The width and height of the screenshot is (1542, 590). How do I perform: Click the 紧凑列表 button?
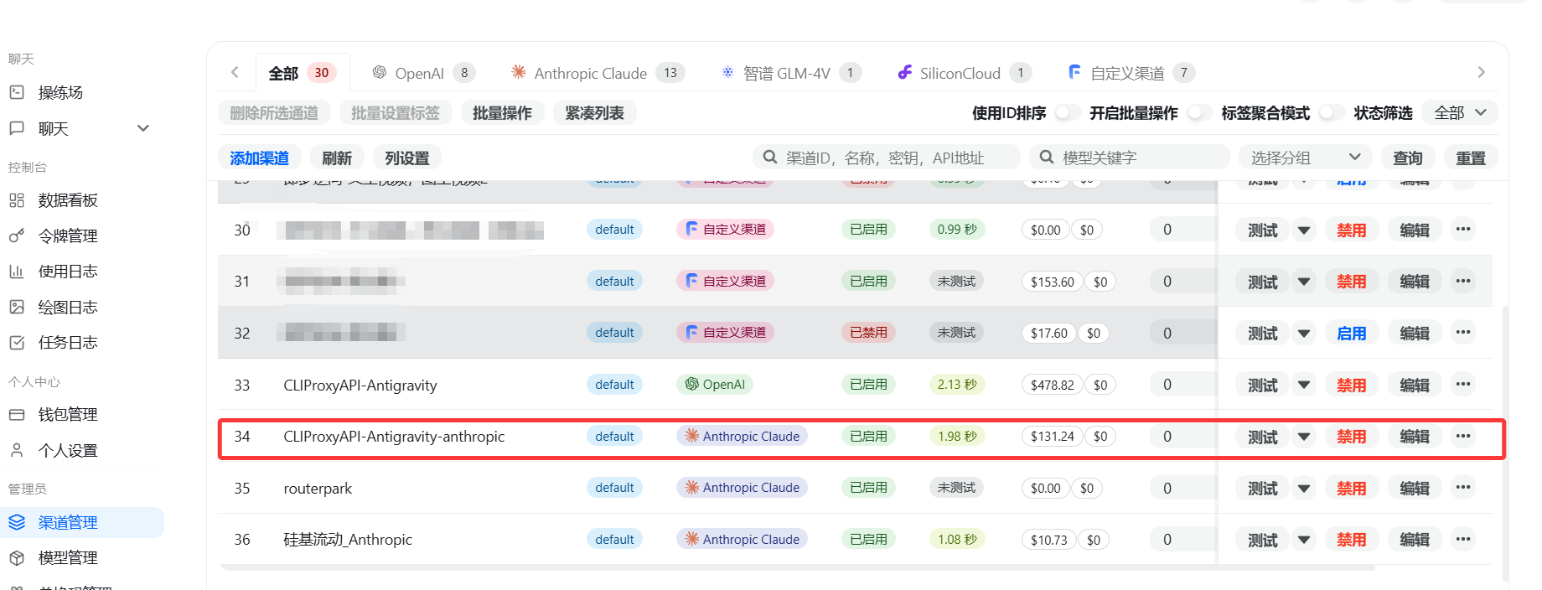coord(594,112)
